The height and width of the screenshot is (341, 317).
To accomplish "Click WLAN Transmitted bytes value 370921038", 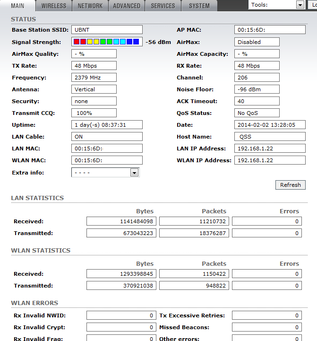I will pyautogui.click(x=121, y=285).
